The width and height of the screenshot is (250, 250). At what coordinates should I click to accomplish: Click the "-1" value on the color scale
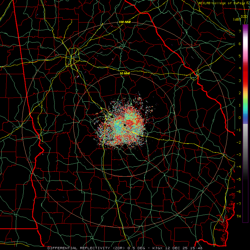coord(239,130)
